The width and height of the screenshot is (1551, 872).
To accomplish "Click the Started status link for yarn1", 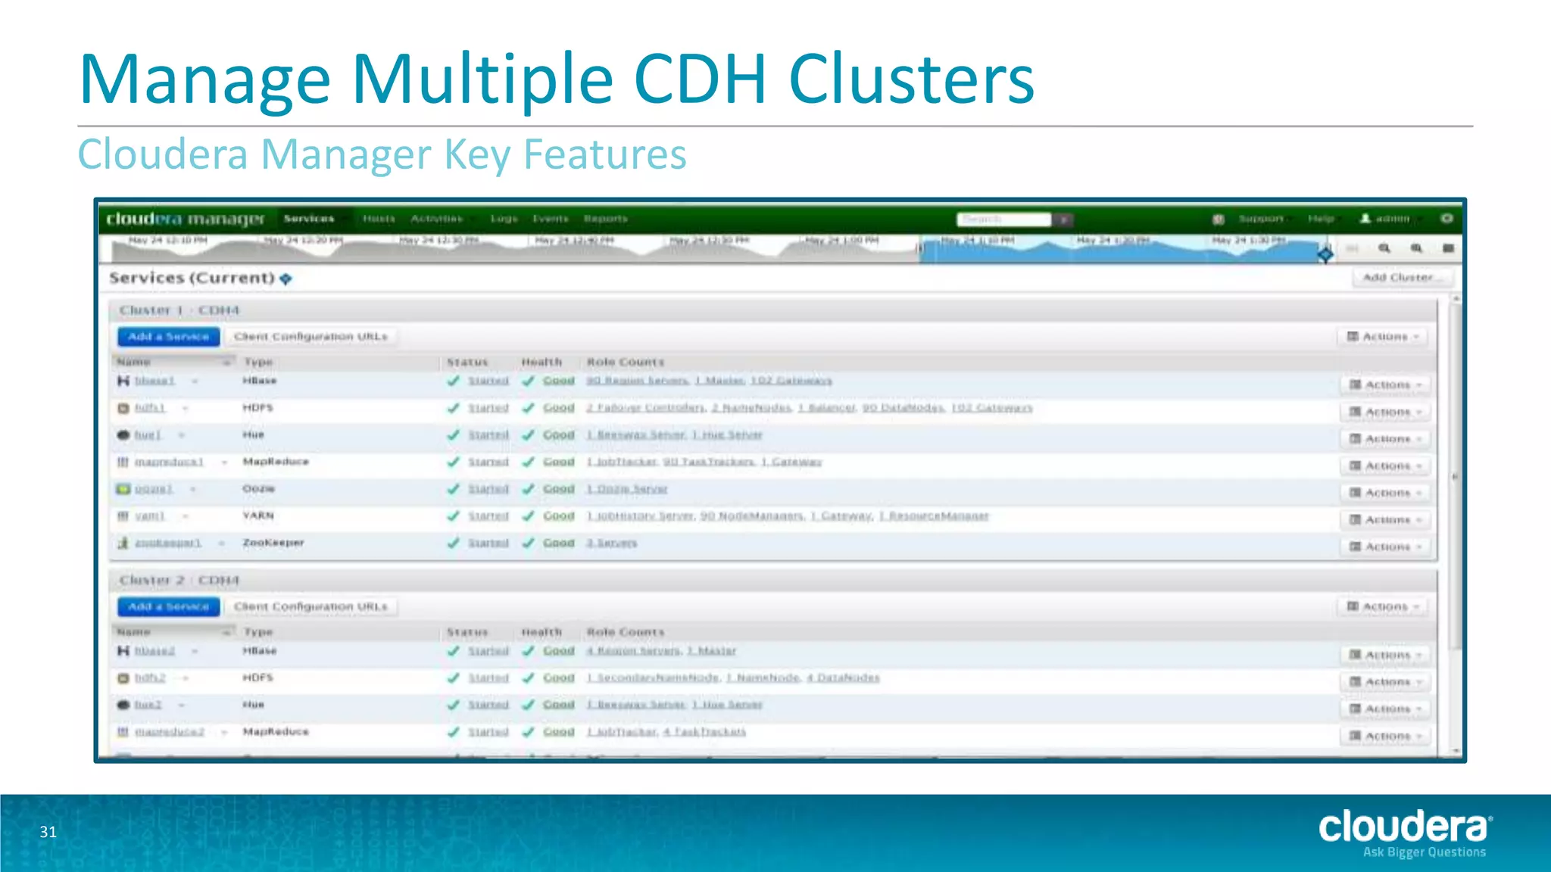I will (488, 516).
